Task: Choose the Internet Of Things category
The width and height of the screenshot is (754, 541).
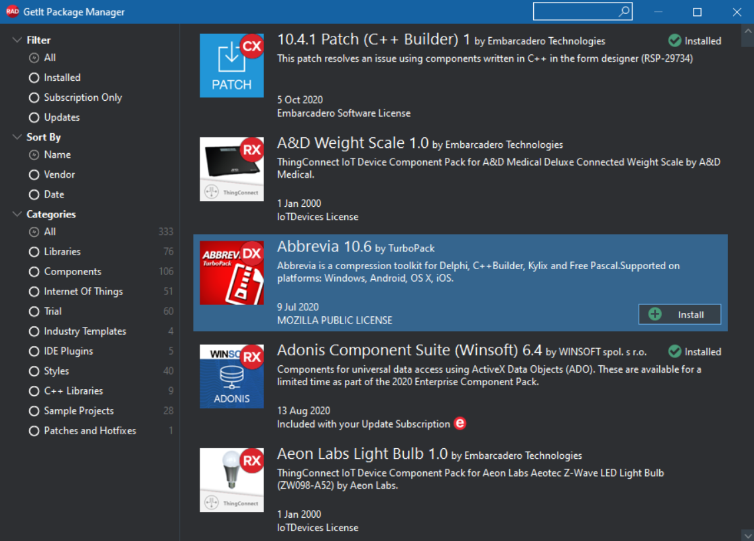Action: pos(76,292)
